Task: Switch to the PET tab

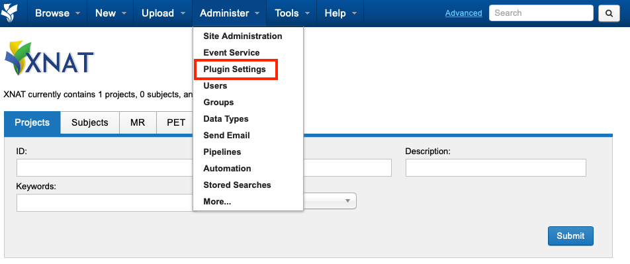Action: point(176,122)
